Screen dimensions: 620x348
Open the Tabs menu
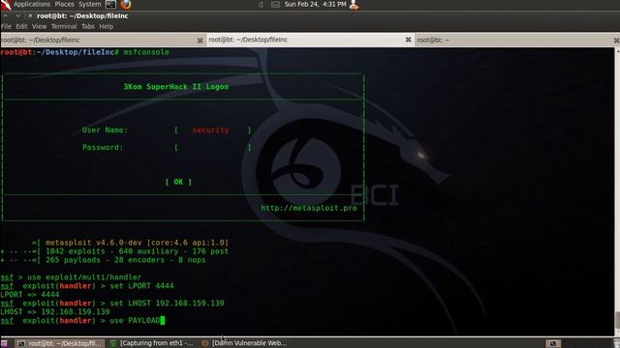coord(88,26)
